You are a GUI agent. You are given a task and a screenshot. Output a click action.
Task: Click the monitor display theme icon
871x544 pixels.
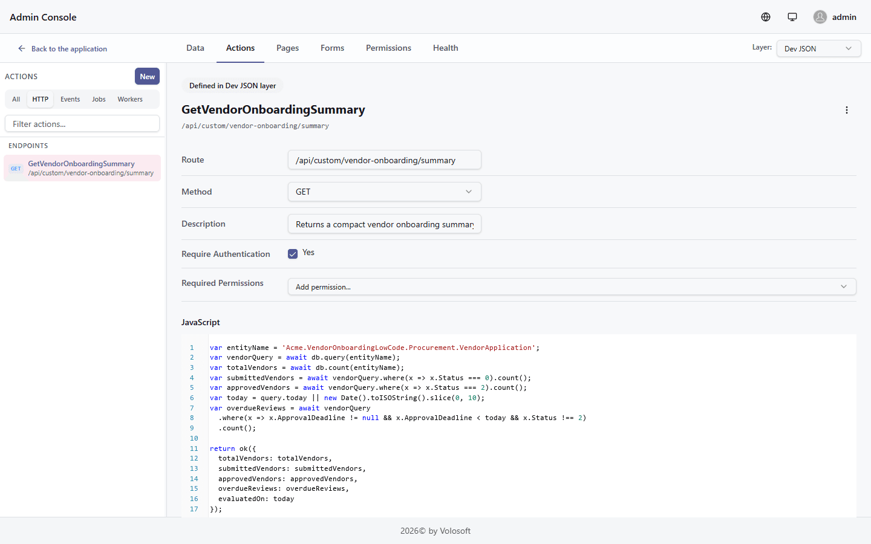tap(792, 17)
